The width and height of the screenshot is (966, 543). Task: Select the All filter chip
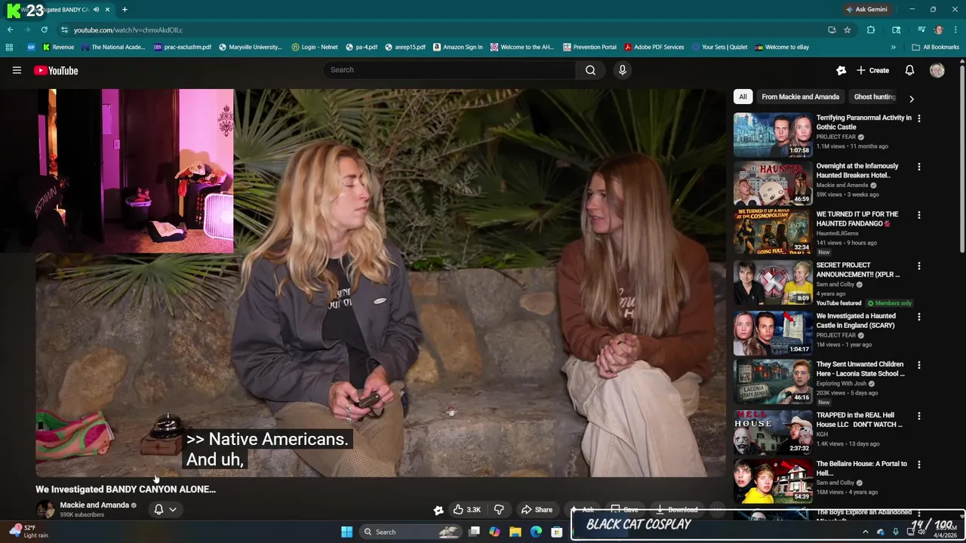[743, 97]
